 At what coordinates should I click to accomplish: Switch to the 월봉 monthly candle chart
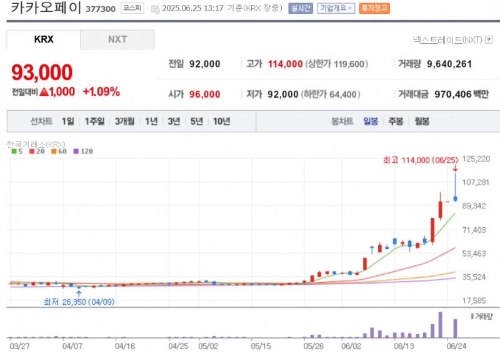click(x=421, y=121)
